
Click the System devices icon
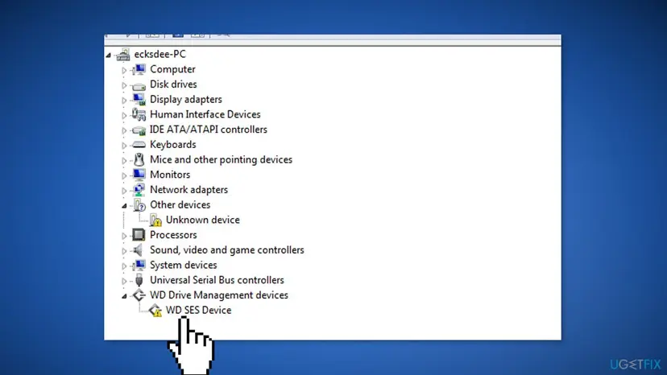[x=139, y=265]
